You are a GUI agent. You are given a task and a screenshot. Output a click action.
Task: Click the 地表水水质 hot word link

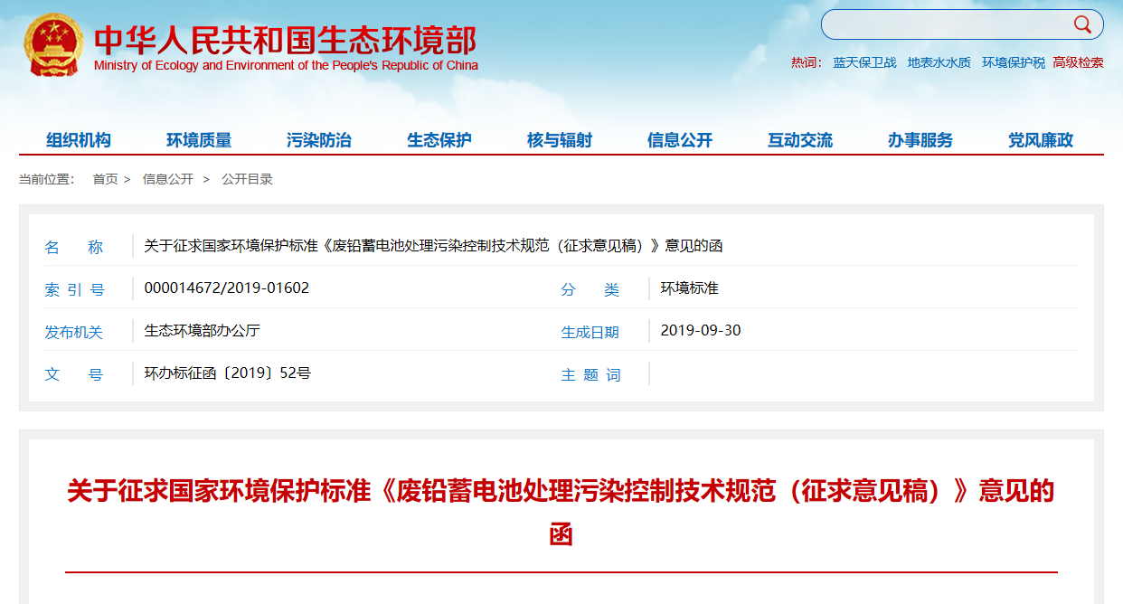(939, 62)
